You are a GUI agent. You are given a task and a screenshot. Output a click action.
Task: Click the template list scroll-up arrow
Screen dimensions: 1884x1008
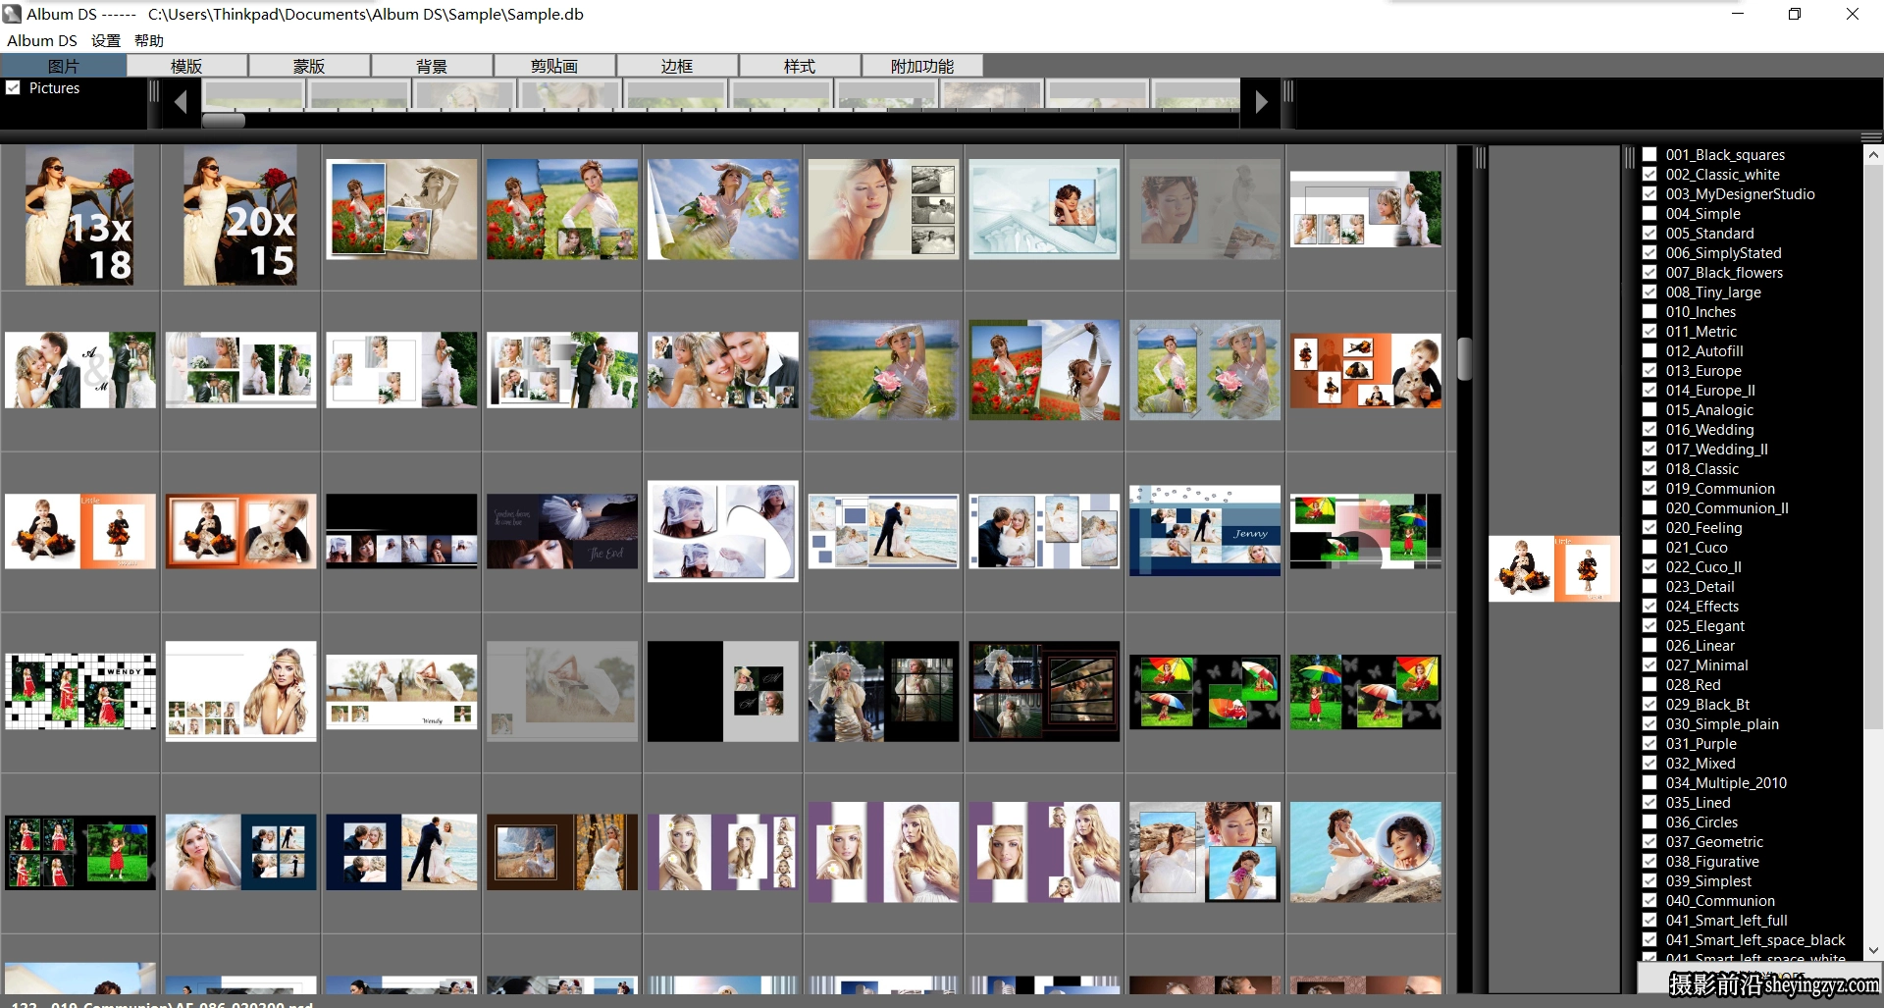point(1873,155)
